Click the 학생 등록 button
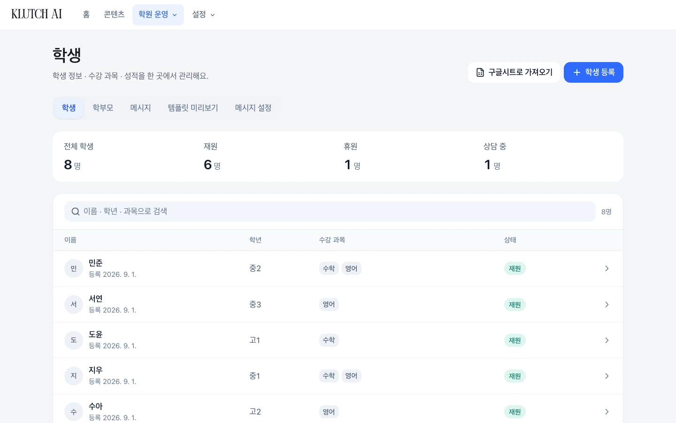Viewport: 676px width, 423px height. (593, 72)
